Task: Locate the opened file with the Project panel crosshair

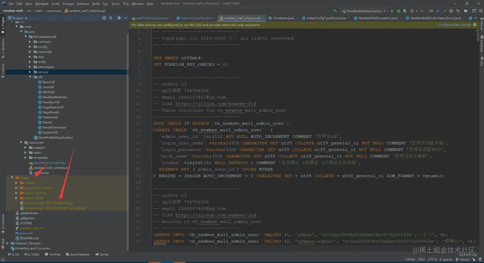Action: pos(104,18)
